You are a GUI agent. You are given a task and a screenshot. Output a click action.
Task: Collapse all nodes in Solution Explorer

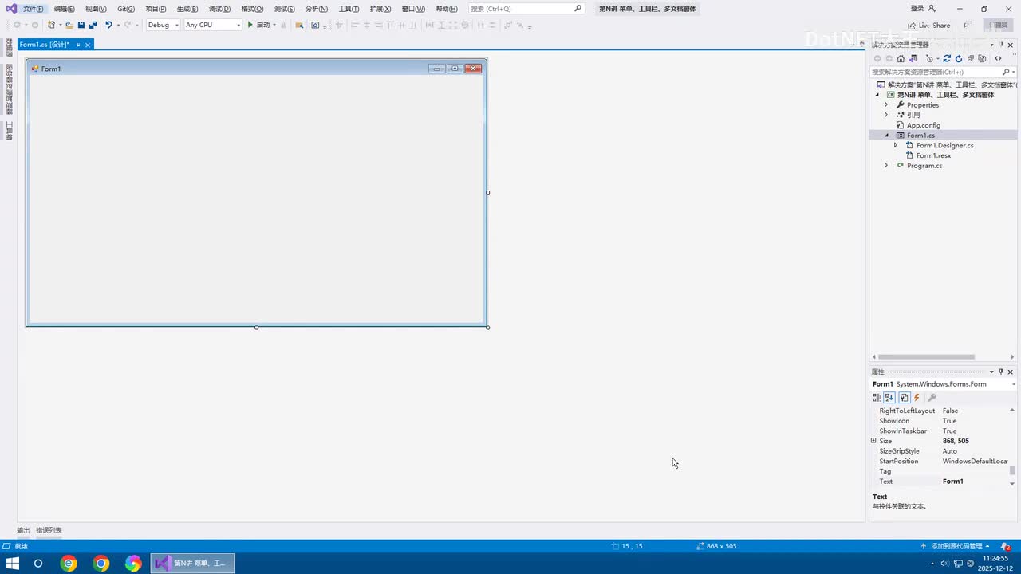click(x=971, y=58)
